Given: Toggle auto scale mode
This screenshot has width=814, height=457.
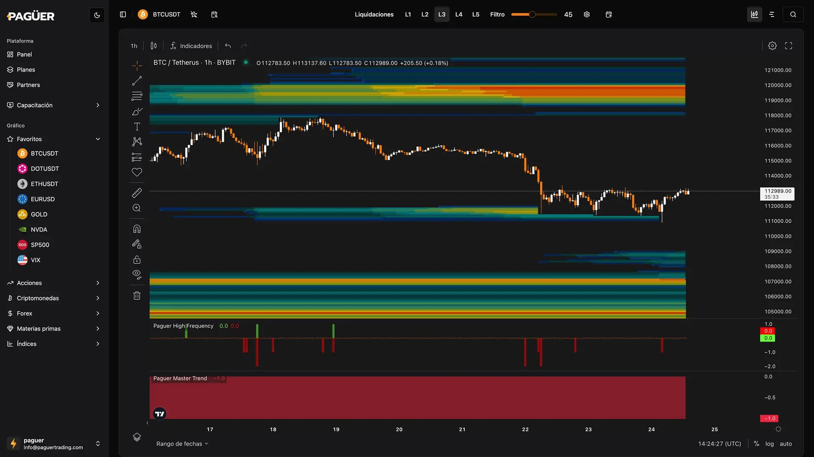Looking at the screenshot, I should [x=786, y=443].
